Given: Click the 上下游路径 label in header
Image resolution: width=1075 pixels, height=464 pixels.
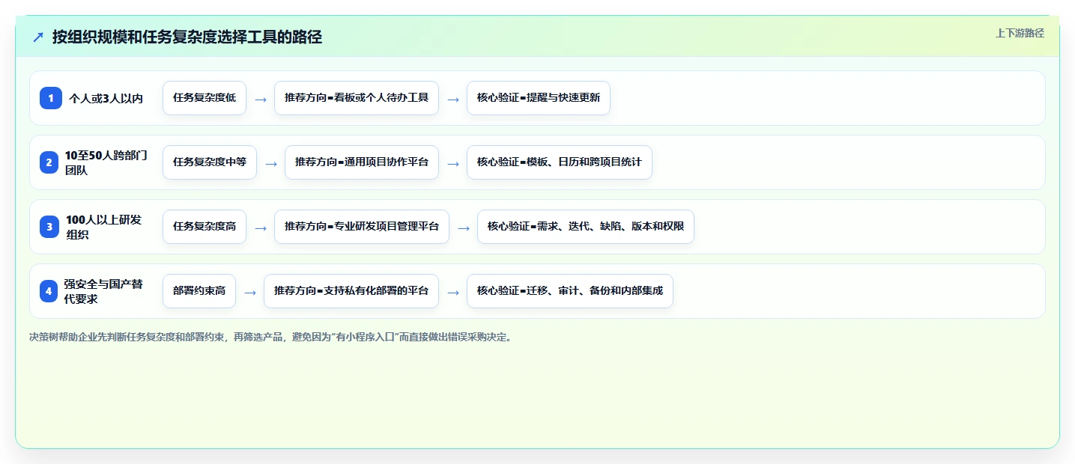Looking at the screenshot, I should click(x=1020, y=33).
